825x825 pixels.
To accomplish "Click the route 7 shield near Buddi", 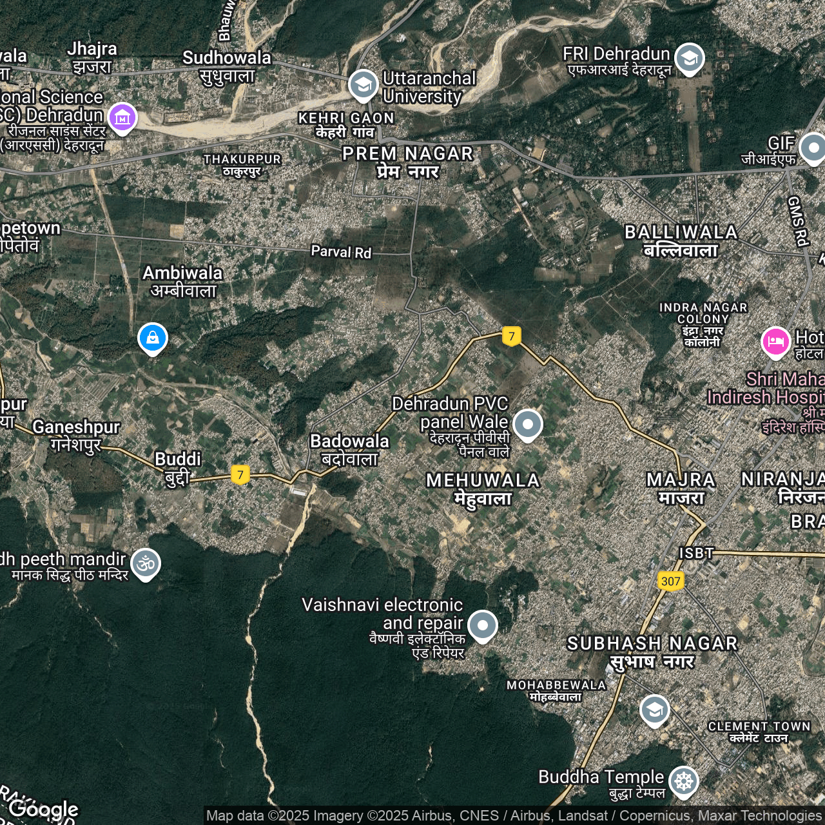I will [240, 475].
